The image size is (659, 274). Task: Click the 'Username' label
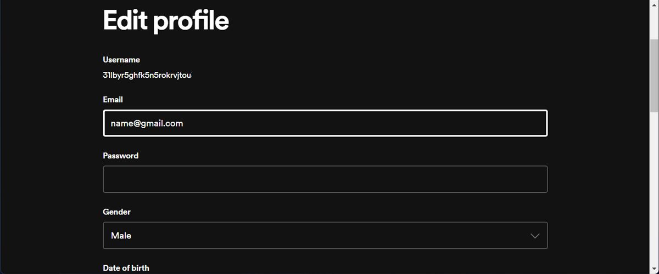pyautogui.click(x=121, y=60)
